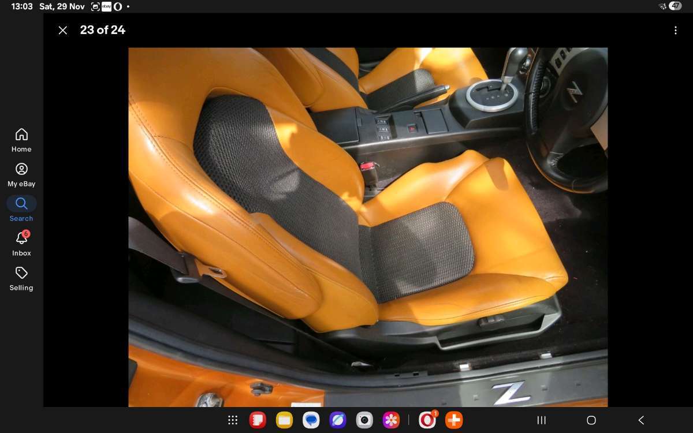Show recent apps with three-lines button
693x433 pixels.
542,420
